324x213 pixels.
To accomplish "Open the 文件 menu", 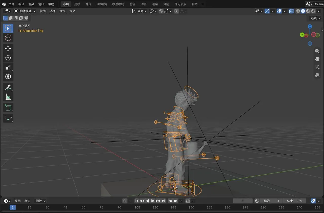I will coord(11,4).
